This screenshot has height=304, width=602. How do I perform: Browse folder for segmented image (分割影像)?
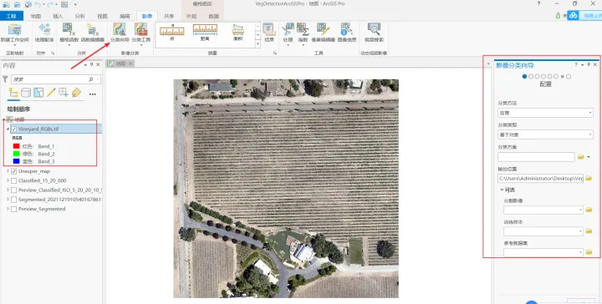(x=589, y=210)
